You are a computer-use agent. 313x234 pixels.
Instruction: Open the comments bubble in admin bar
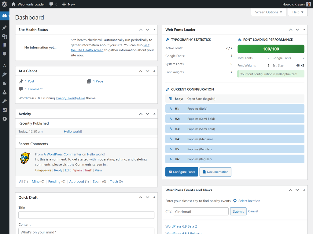click(51, 4)
